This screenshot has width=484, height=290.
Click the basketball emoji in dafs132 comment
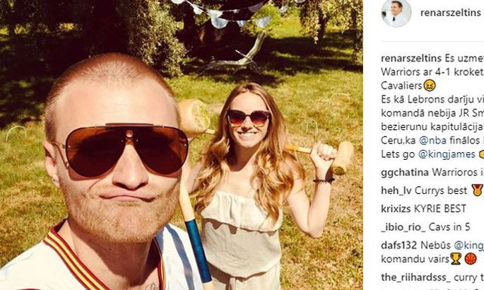point(471,259)
